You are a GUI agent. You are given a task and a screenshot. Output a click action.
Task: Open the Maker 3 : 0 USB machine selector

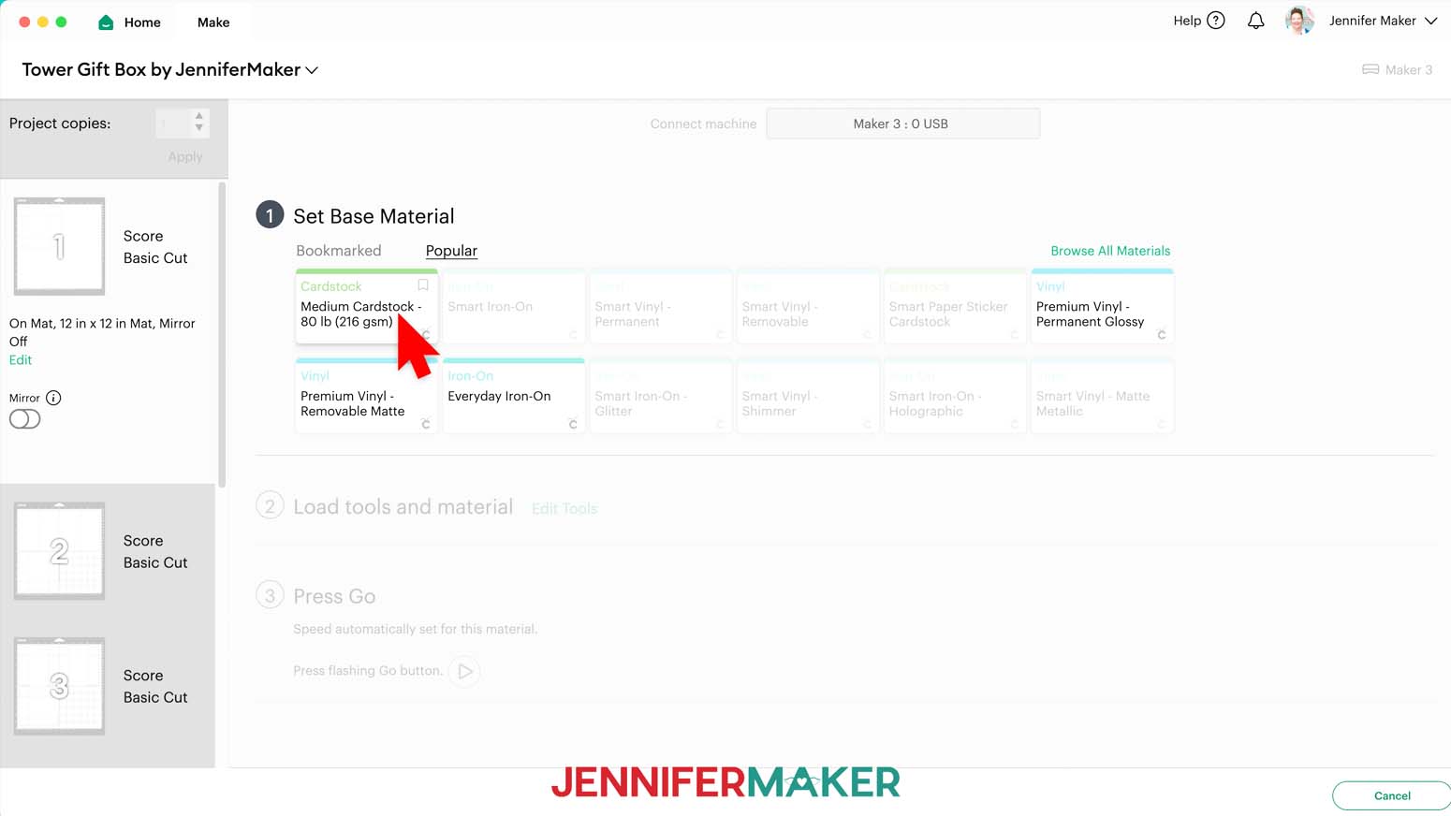(x=902, y=124)
